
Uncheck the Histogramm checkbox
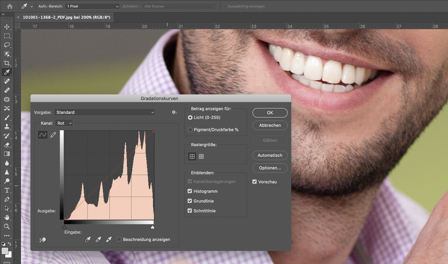click(190, 191)
